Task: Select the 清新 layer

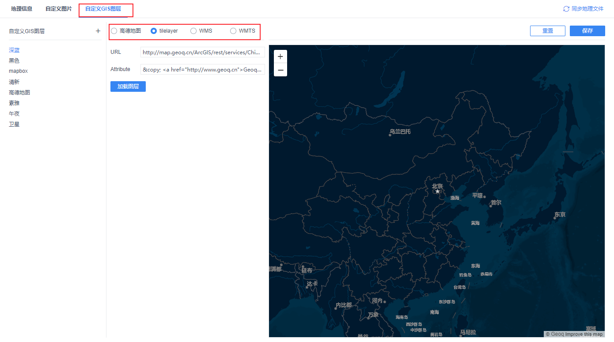Action: (14, 82)
